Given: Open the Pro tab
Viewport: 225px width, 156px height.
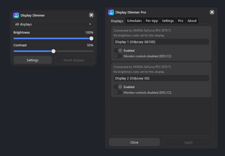Looking at the screenshot, I should click(x=181, y=21).
